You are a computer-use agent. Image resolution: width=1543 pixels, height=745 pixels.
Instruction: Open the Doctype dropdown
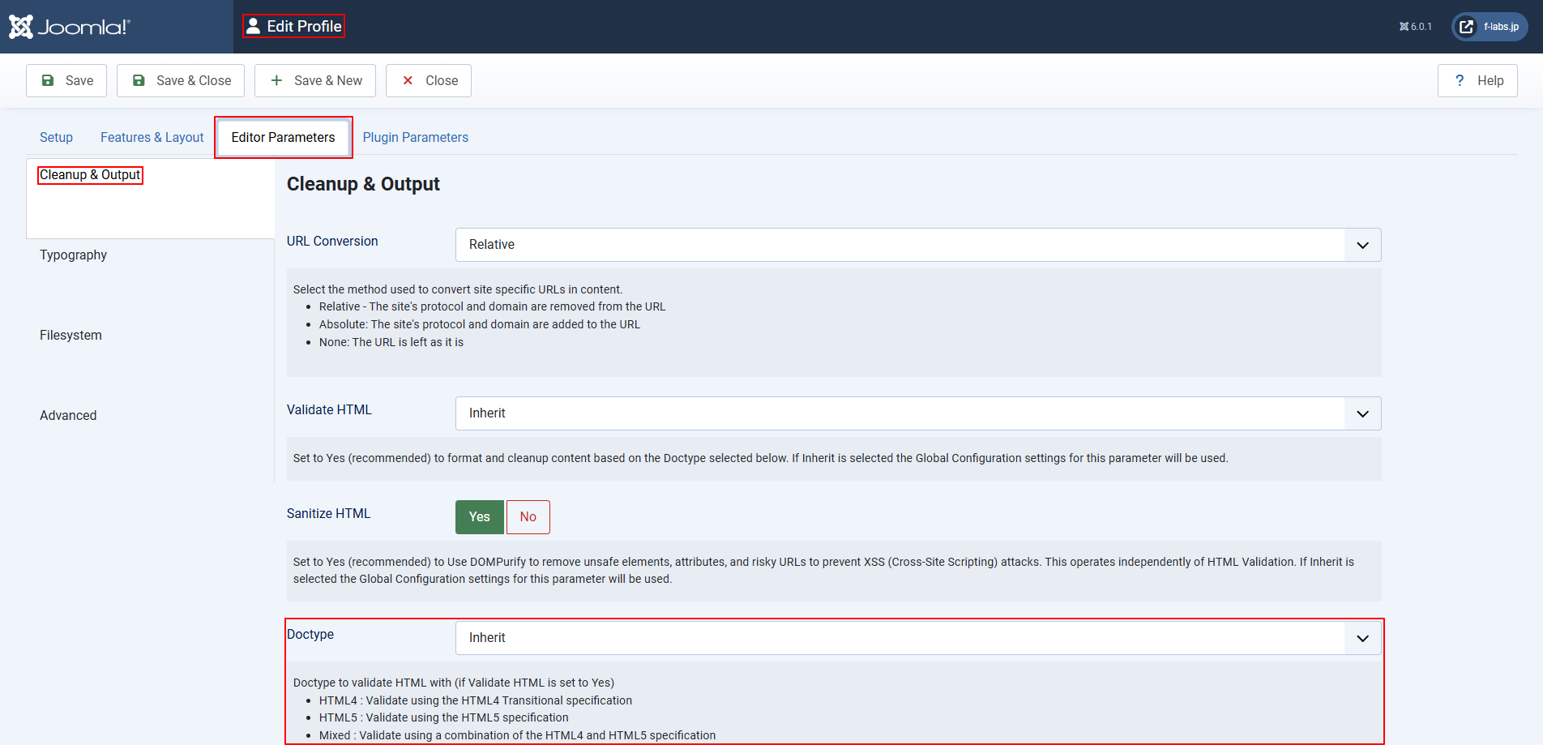coord(917,638)
